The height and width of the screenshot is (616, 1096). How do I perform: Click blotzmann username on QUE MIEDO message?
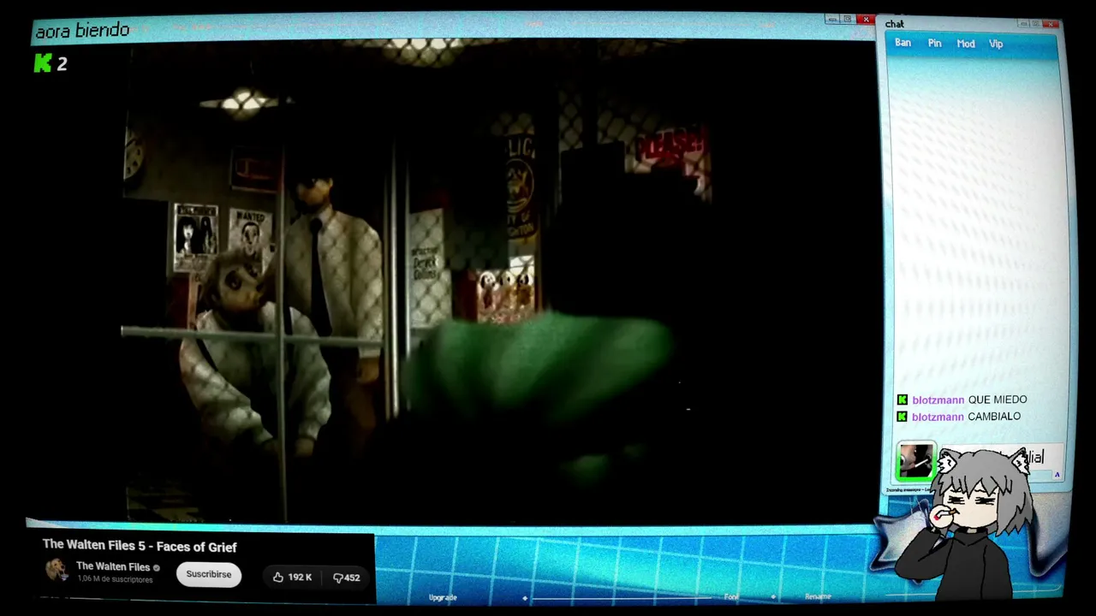pyautogui.click(x=938, y=400)
